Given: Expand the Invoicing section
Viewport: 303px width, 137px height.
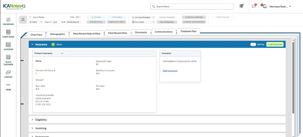Looking at the screenshot, I should pyautogui.click(x=32, y=128).
